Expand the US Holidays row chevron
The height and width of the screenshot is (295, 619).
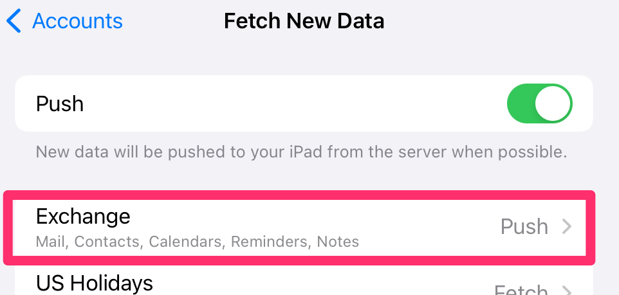click(x=566, y=289)
